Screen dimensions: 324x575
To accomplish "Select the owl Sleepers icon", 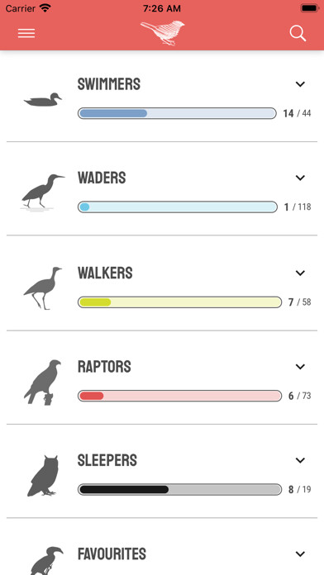I will click(x=43, y=476).
